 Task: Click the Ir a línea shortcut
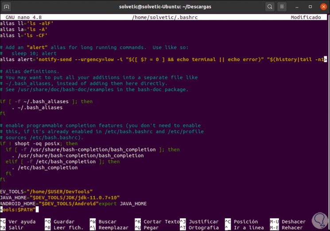pos(244,227)
